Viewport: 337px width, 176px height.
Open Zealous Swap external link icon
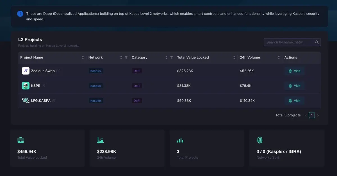tap(58, 71)
